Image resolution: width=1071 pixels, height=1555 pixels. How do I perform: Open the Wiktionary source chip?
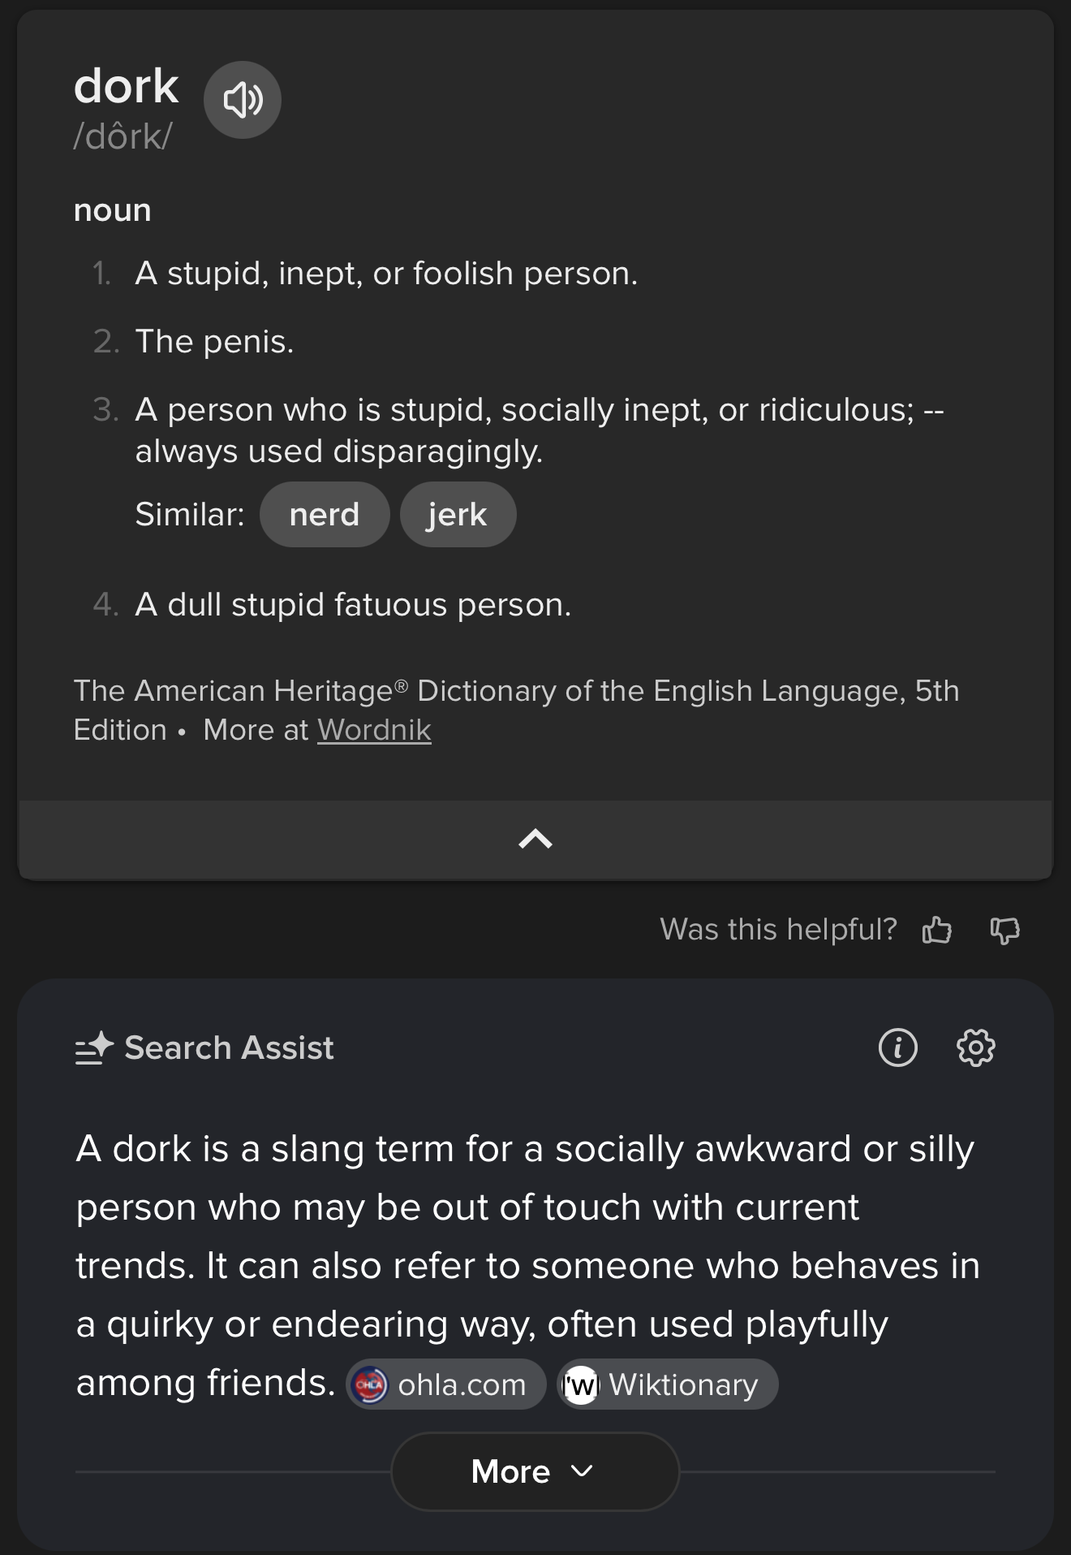(x=668, y=1384)
